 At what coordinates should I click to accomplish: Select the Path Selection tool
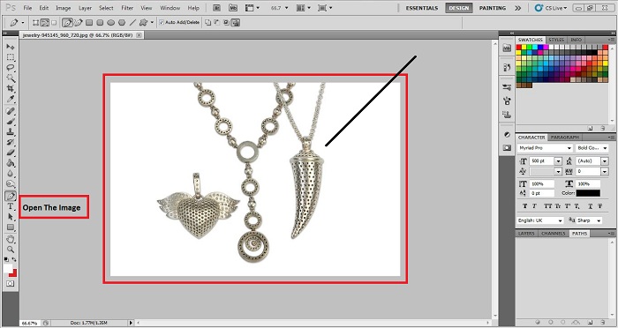[11, 217]
